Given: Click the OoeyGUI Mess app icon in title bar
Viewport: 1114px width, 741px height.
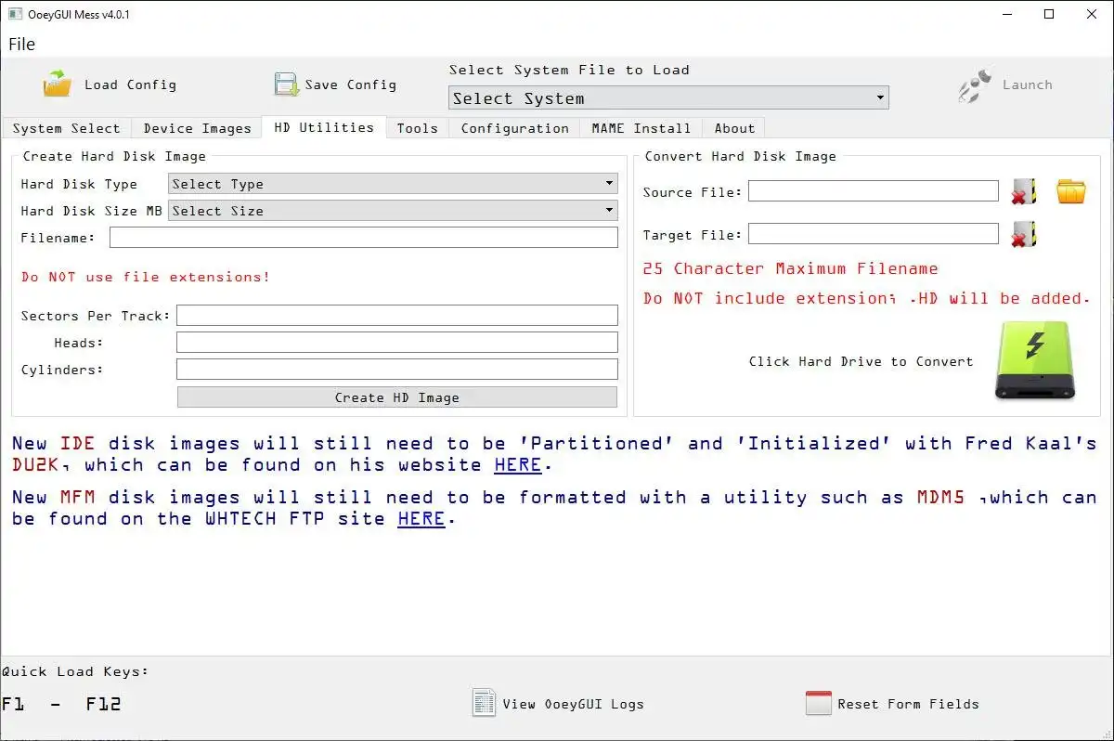Looking at the screenshot, I should click(15, 14).
